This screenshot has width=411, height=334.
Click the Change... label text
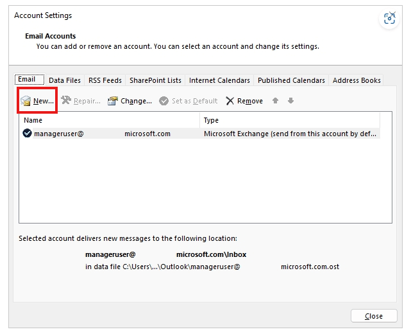pos(136,101)
